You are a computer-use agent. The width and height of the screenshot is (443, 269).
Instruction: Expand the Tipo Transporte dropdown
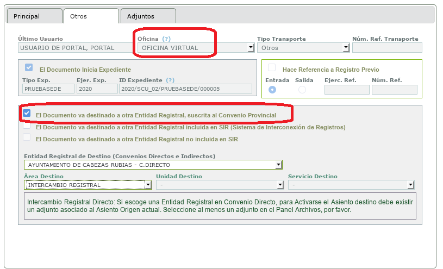tap(346, 48)
